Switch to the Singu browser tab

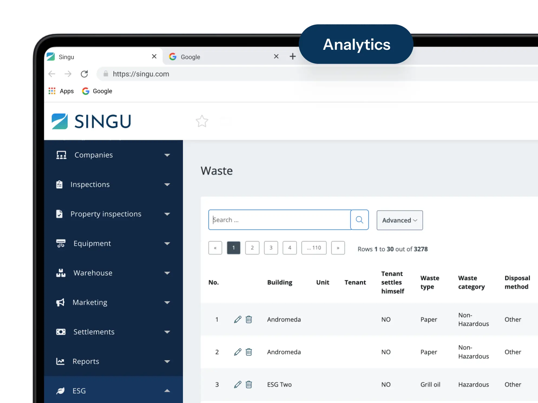coord(103,57)
